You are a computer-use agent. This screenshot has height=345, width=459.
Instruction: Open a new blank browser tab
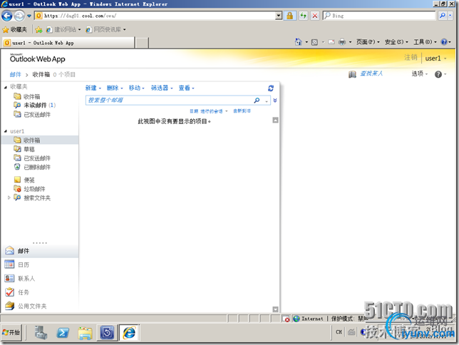142,43
